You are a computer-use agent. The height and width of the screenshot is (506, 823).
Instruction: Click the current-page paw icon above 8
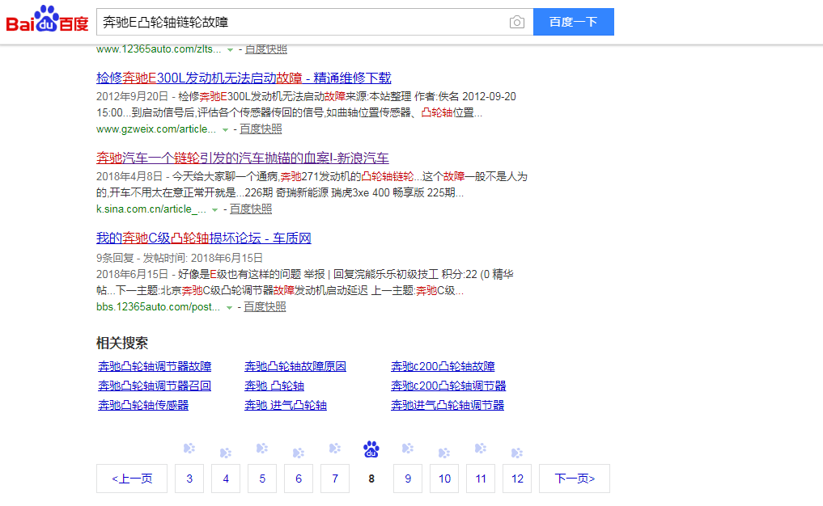point(371,449)
